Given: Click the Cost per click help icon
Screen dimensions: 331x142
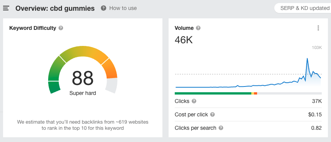Looking at the screenshot, I should click(x=212, y=115).
